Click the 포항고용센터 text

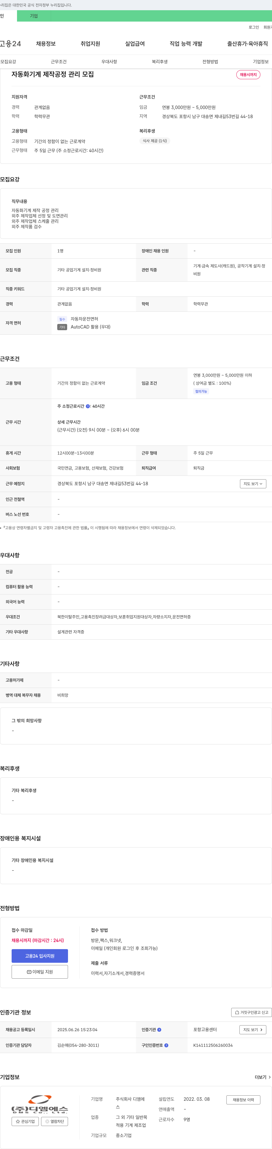coord(205,1029)
